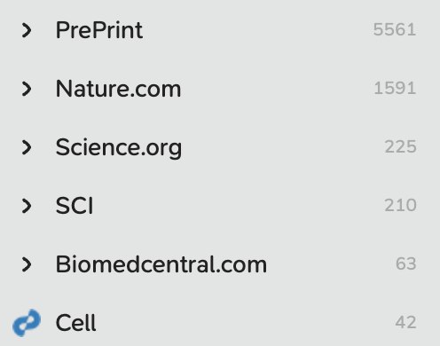Click the SCI unread count 210
440x346 pixels.
point(401,205)
